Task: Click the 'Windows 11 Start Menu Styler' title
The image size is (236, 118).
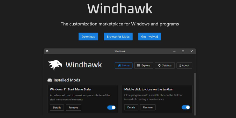Action: pos(70,89)
